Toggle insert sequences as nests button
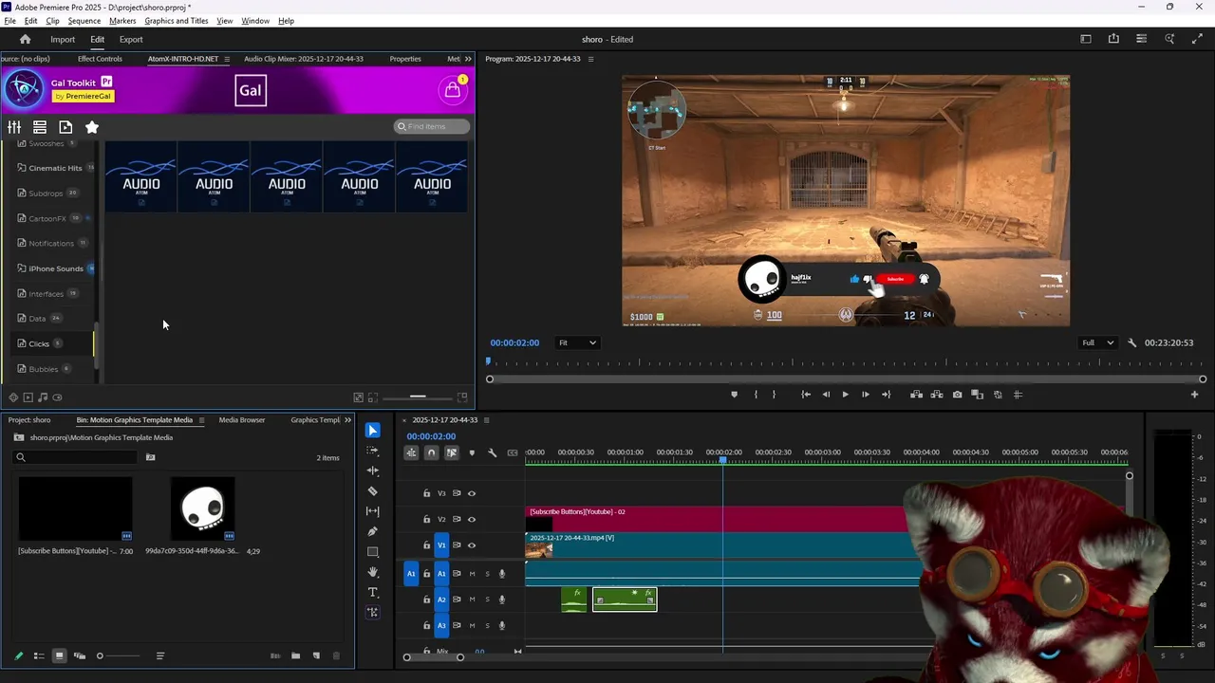Viewport: 1215px width, 683px height. (x=411, y=452)
